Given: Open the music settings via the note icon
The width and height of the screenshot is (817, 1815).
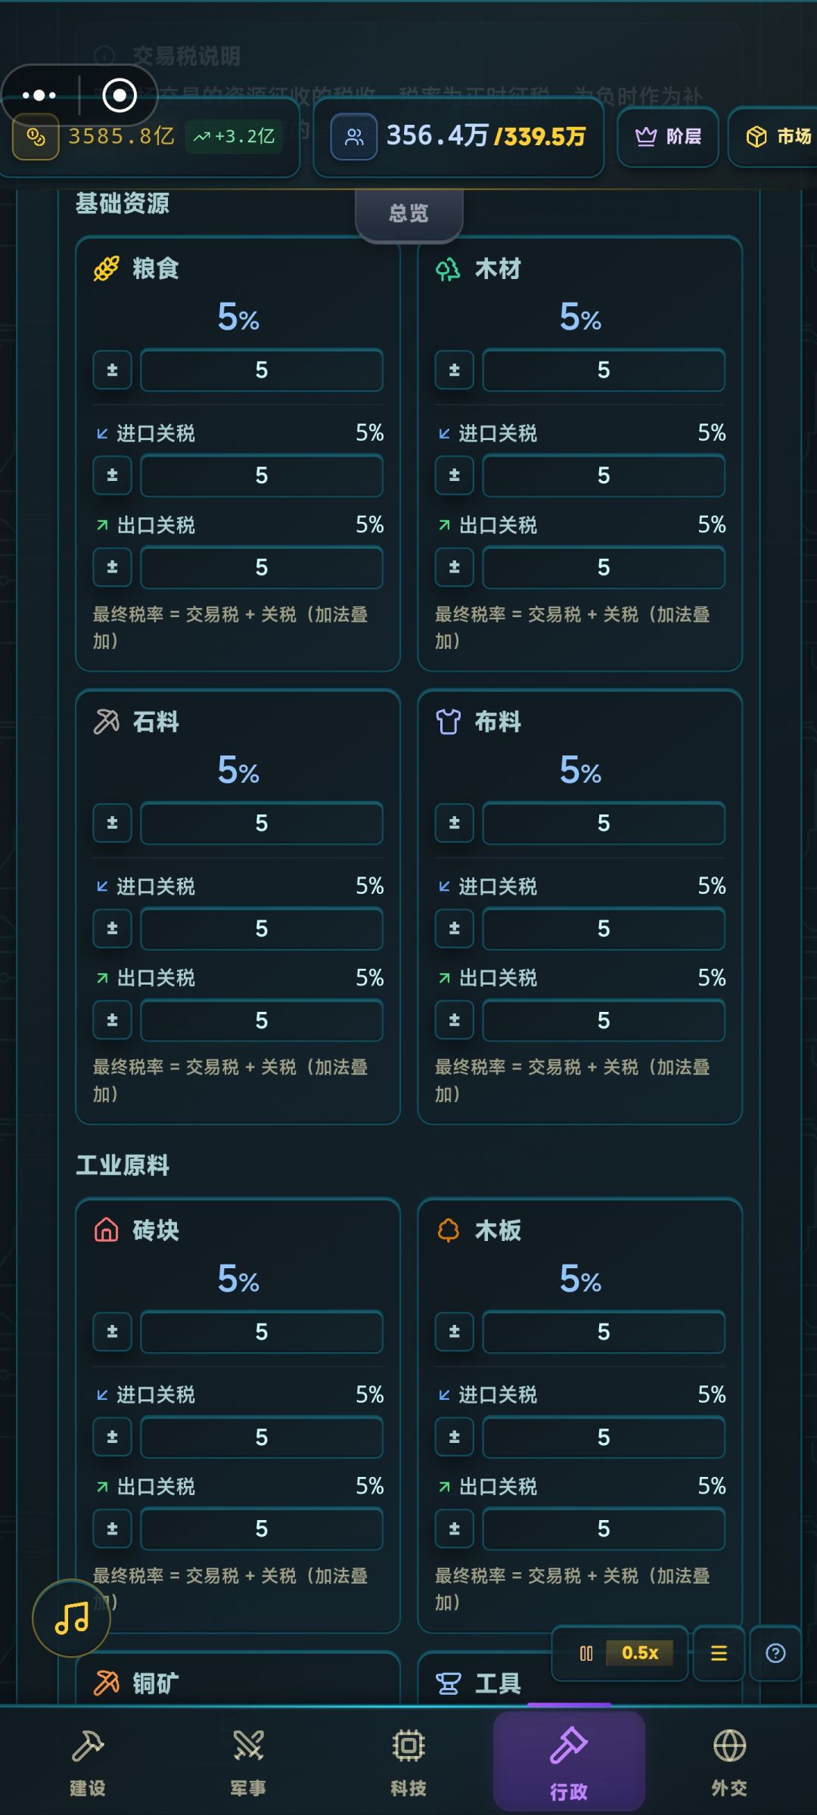Looking at the screenshot, I should pos(70,1618).
